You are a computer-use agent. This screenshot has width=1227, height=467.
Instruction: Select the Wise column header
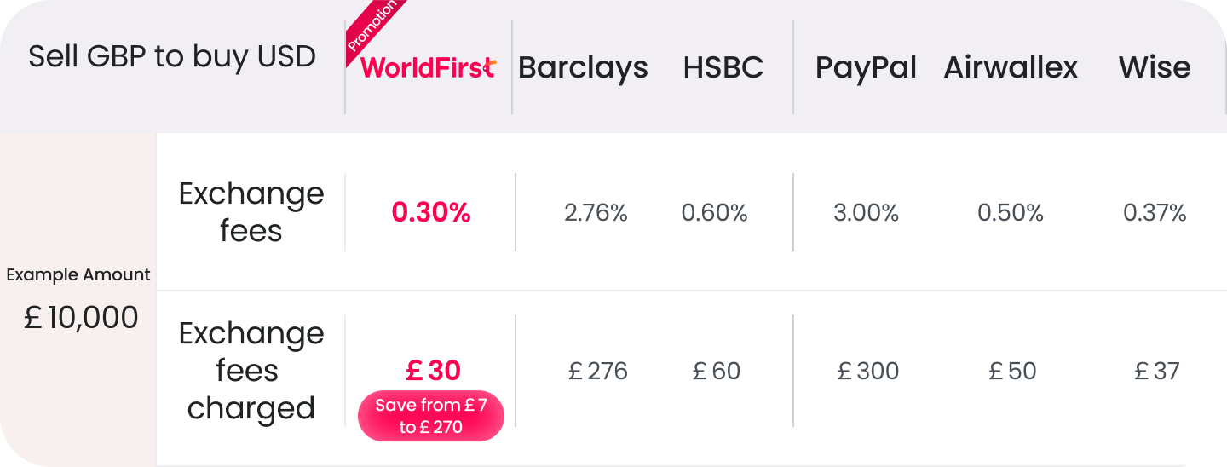pyautogui.click(x=1155, y=68)
